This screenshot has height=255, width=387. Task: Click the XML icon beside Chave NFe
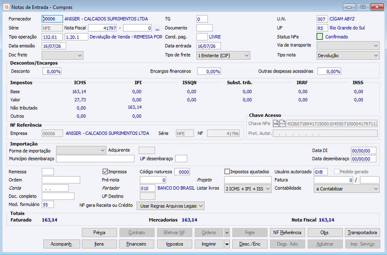pos(276,124)
